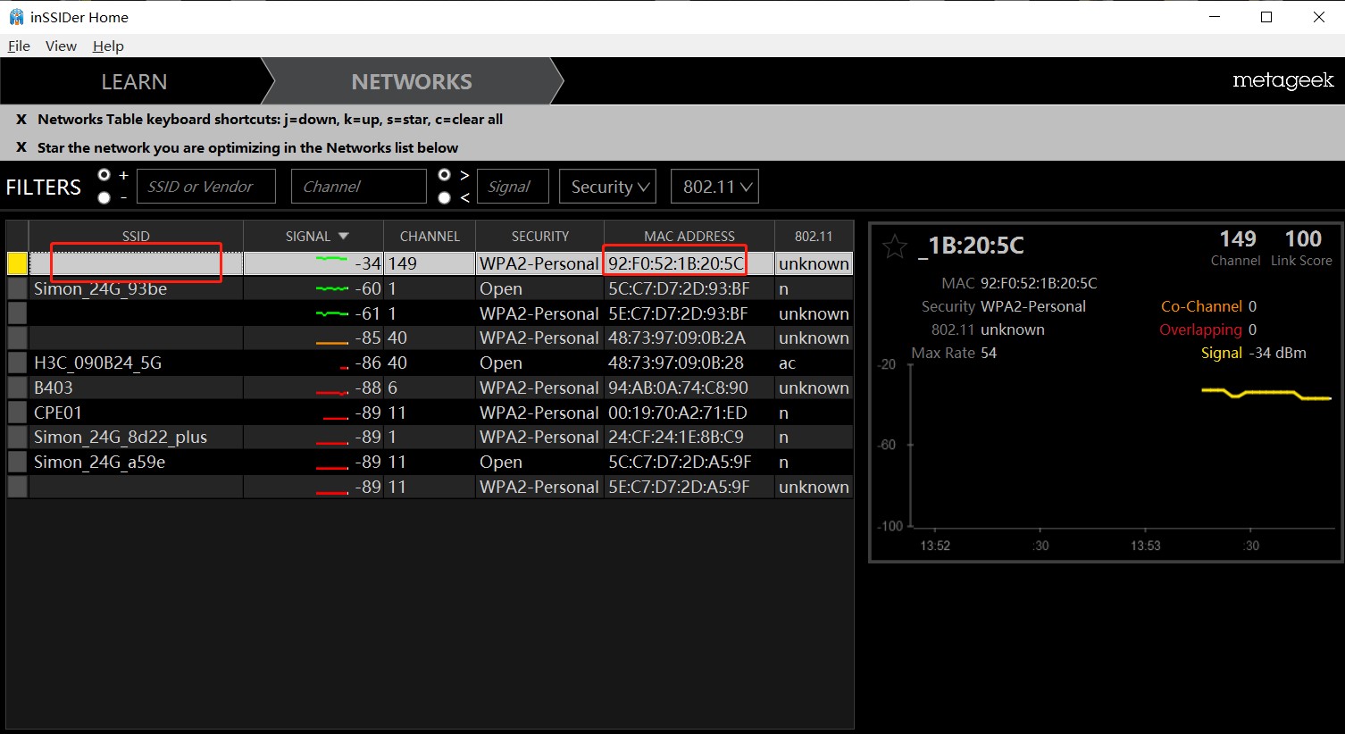Star the B403 network row
Image resolution: width=1345 pixels, height=734 pixels.
17,388
